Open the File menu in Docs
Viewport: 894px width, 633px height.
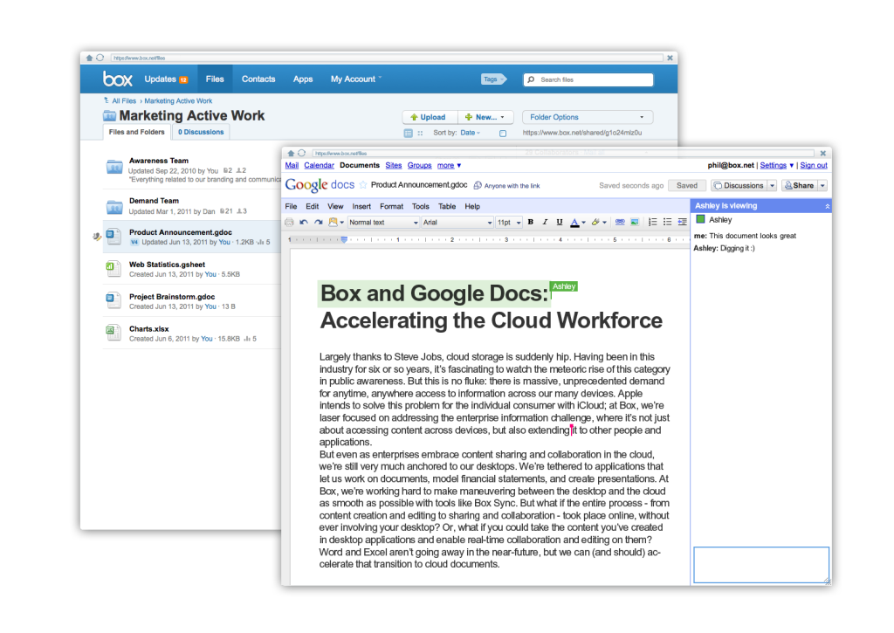point(291,206)
